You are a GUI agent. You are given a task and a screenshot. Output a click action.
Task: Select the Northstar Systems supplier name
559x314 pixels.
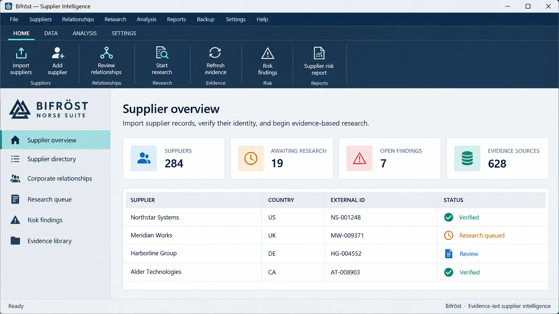click(155, 217)
